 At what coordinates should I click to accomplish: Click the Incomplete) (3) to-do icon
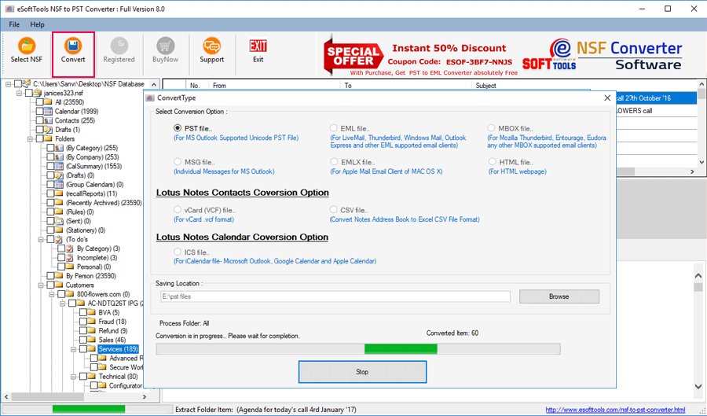pos(70,258)
